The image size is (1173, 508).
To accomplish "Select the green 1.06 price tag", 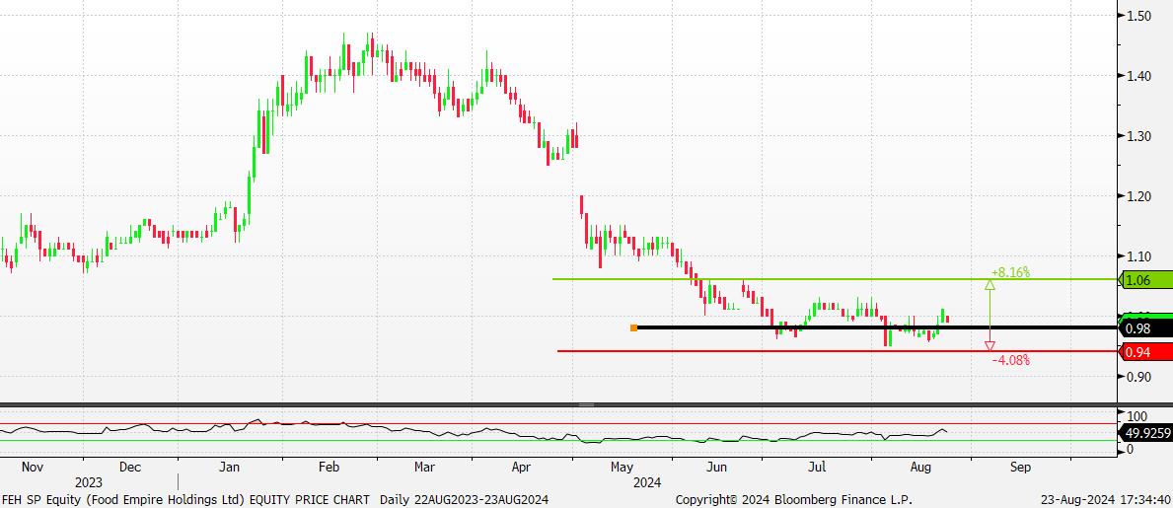I will [1145, 280].
